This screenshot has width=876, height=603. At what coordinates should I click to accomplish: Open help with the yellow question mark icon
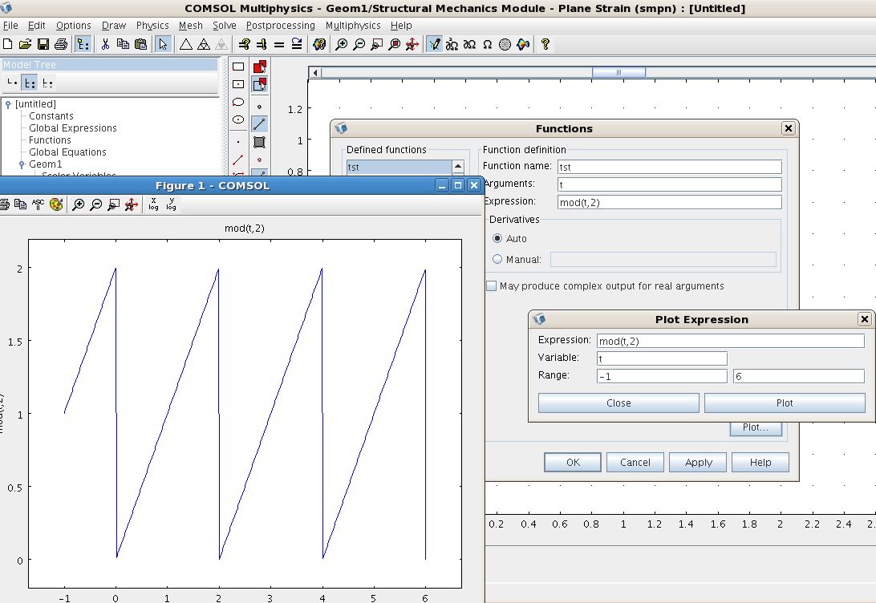tap(545, 44)
